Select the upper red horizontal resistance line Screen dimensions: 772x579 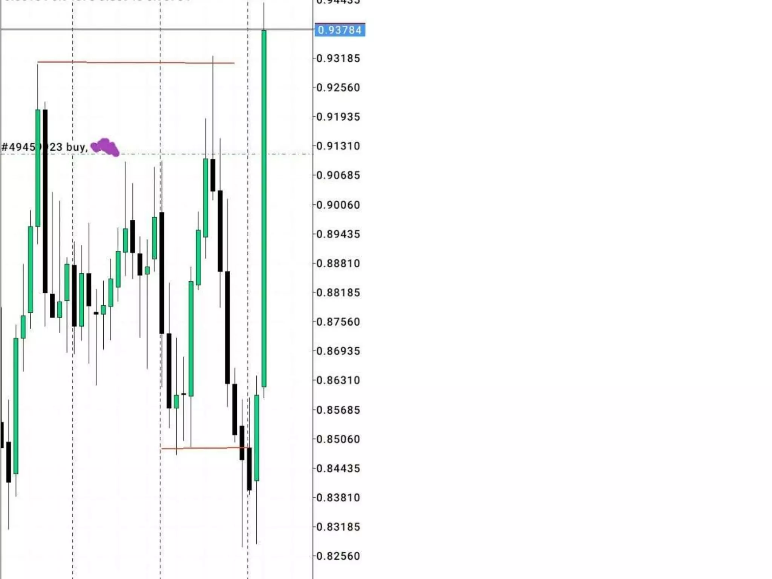pyautogui.click(x=136, y=62)
